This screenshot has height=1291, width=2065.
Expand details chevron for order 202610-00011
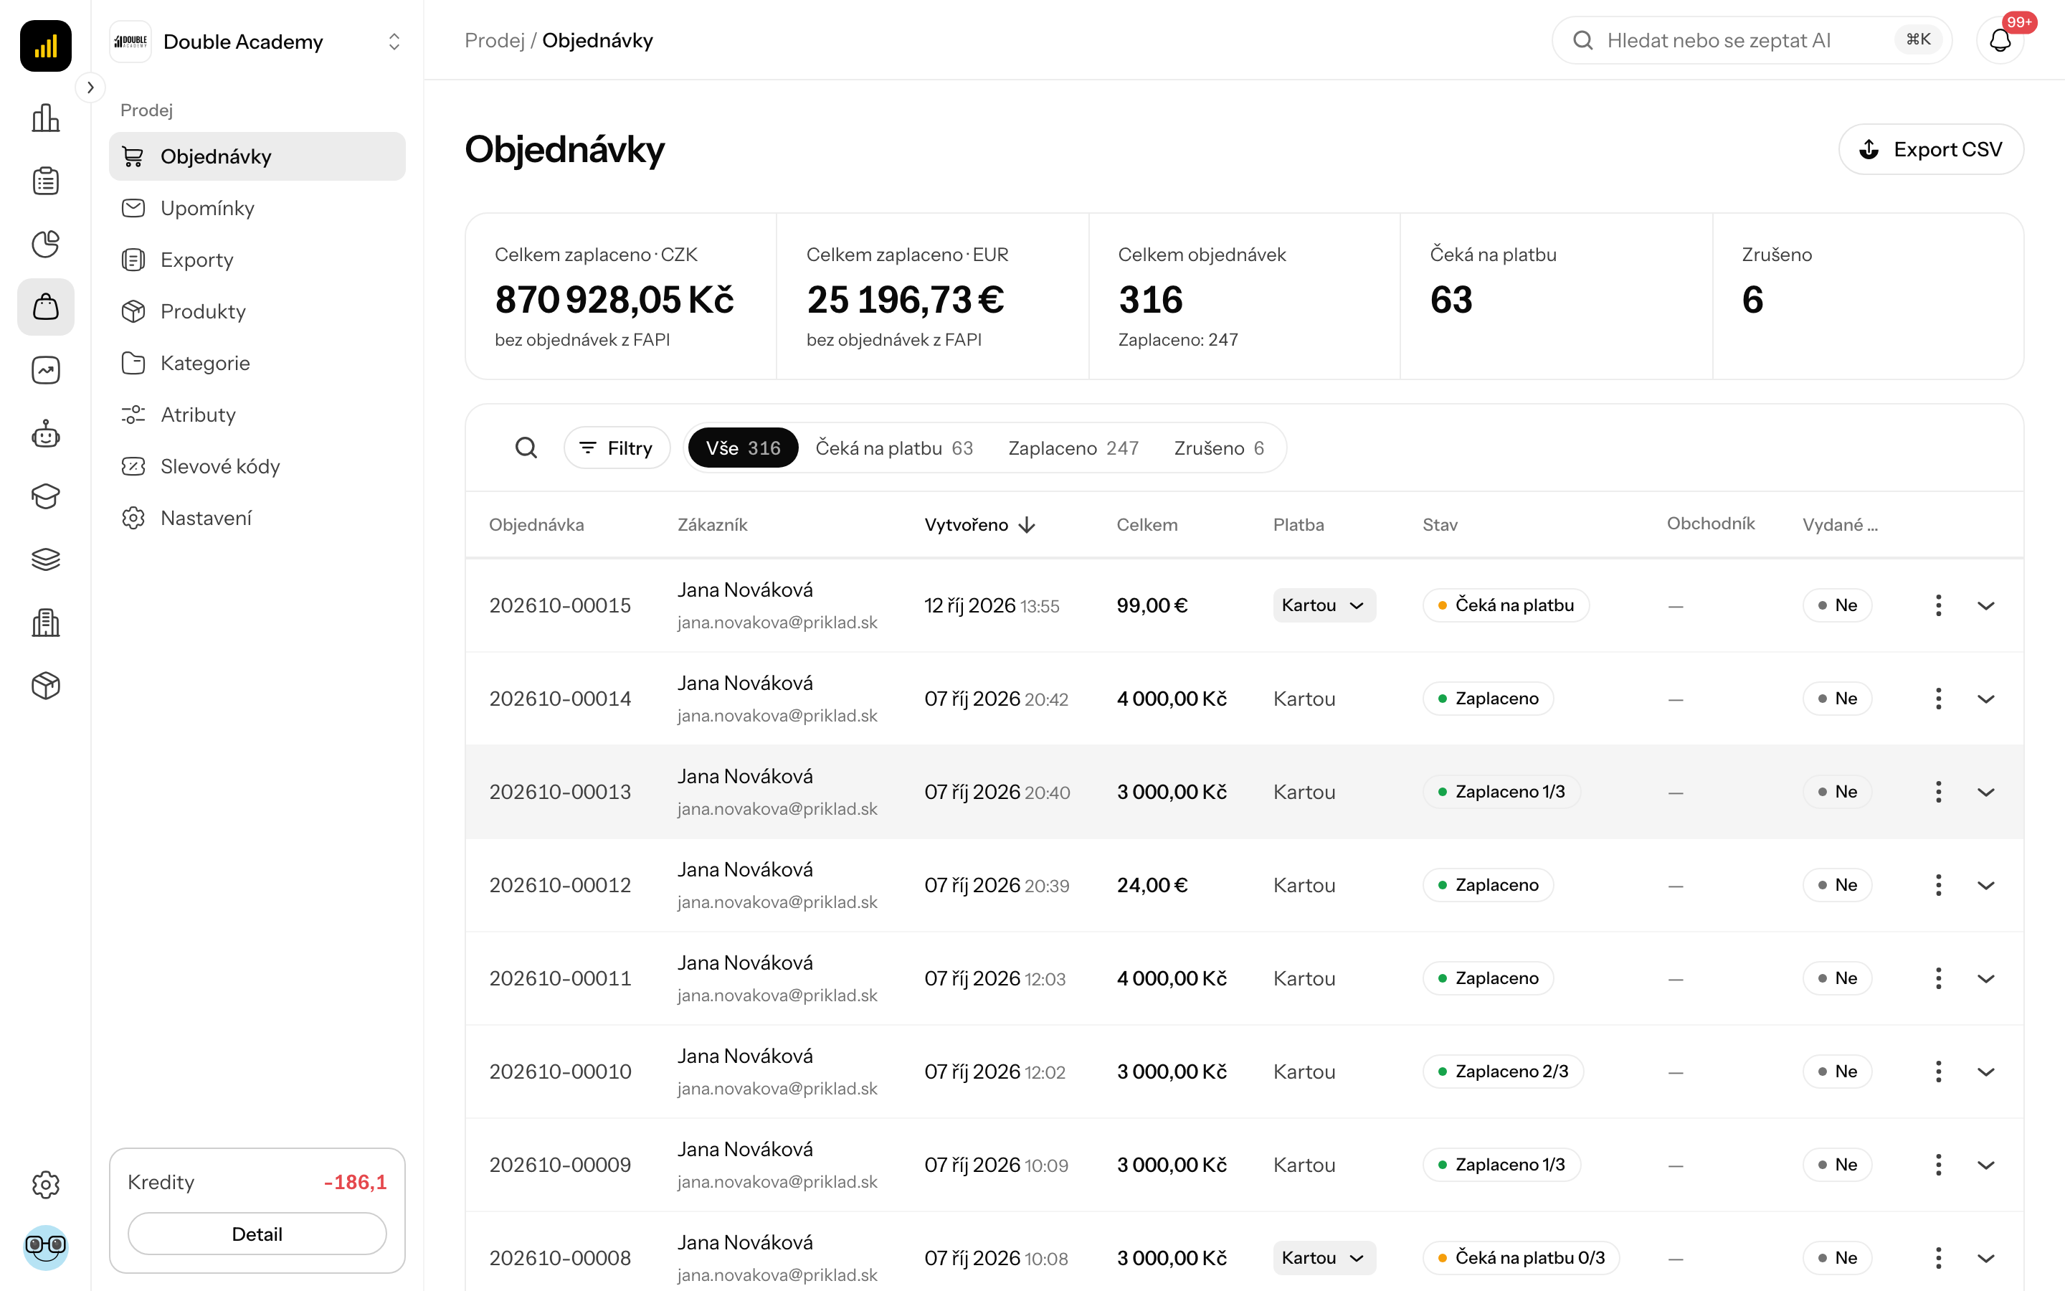(1985, 978)
